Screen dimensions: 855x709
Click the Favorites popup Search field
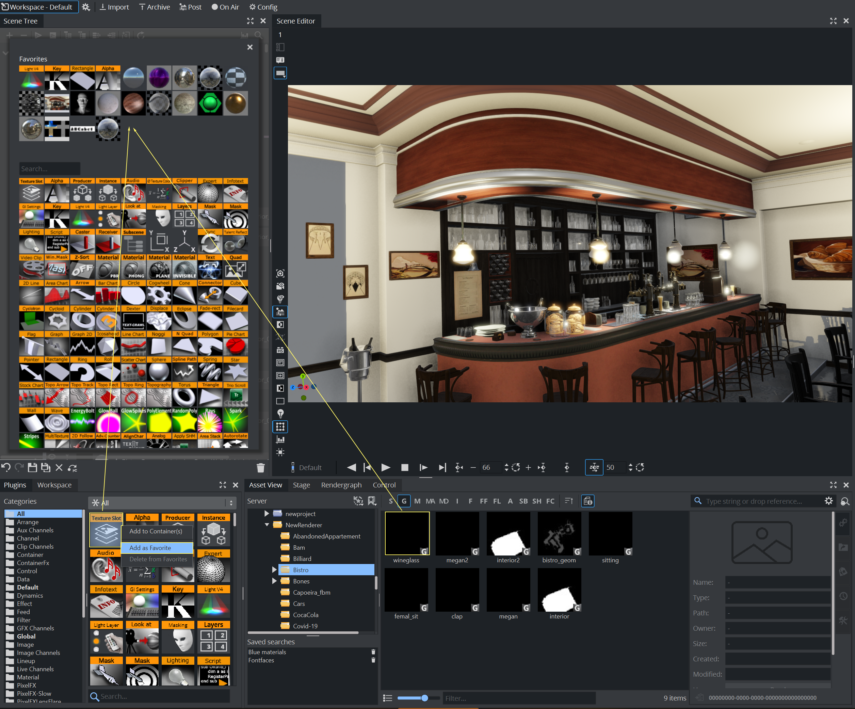[49, 168]
